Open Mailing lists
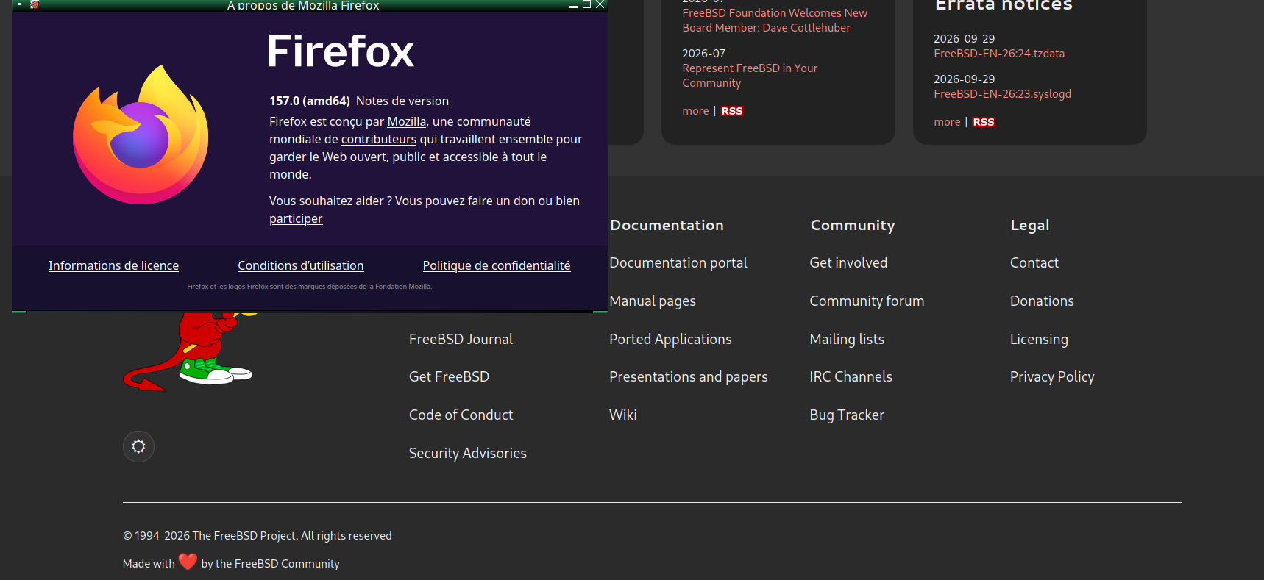1264x580 pixels. point(847,339)
